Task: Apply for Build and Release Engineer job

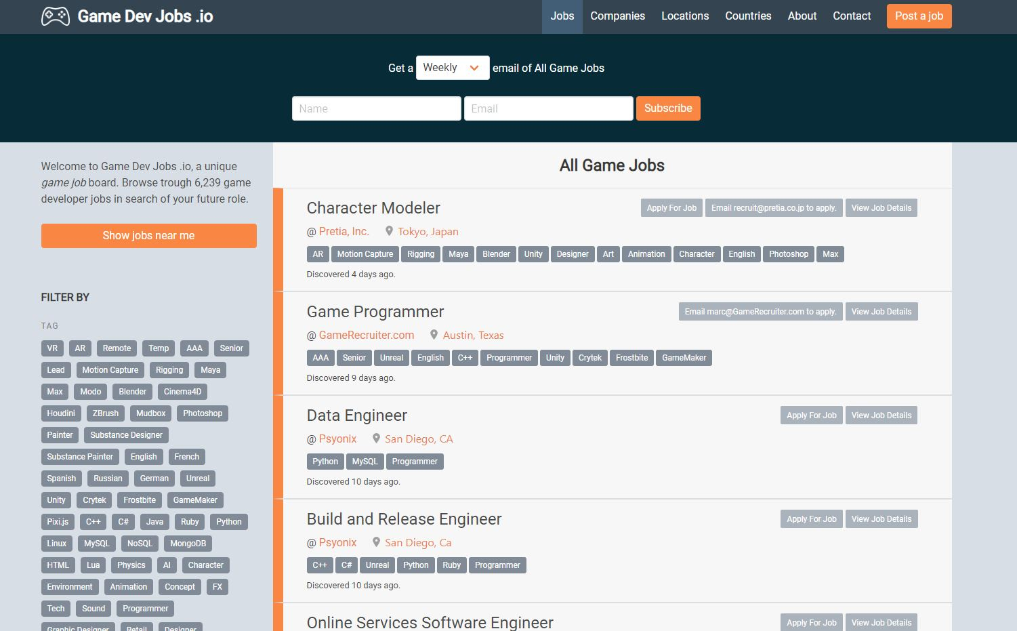Action: coord(812,519)
